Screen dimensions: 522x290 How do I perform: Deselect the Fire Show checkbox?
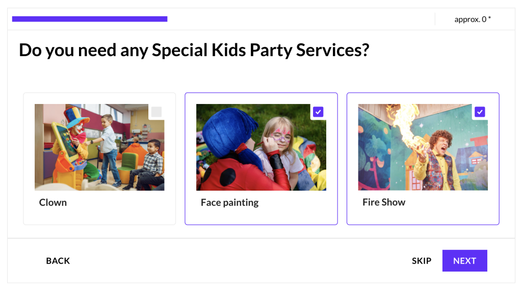click(480, 112)
